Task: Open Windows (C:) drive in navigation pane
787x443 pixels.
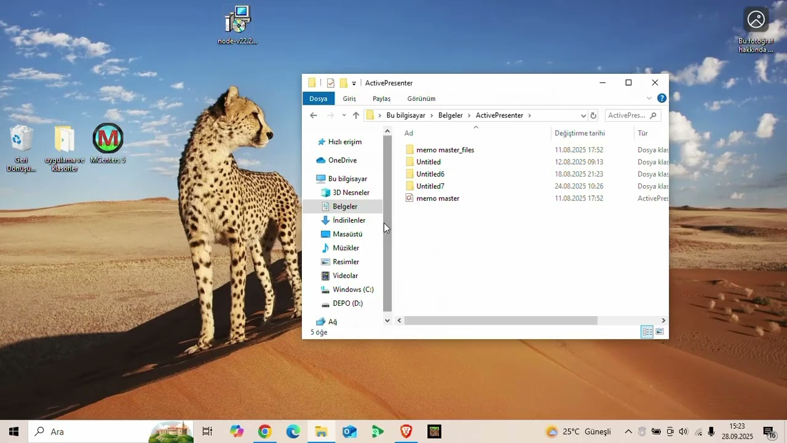Action: (347, 290)
